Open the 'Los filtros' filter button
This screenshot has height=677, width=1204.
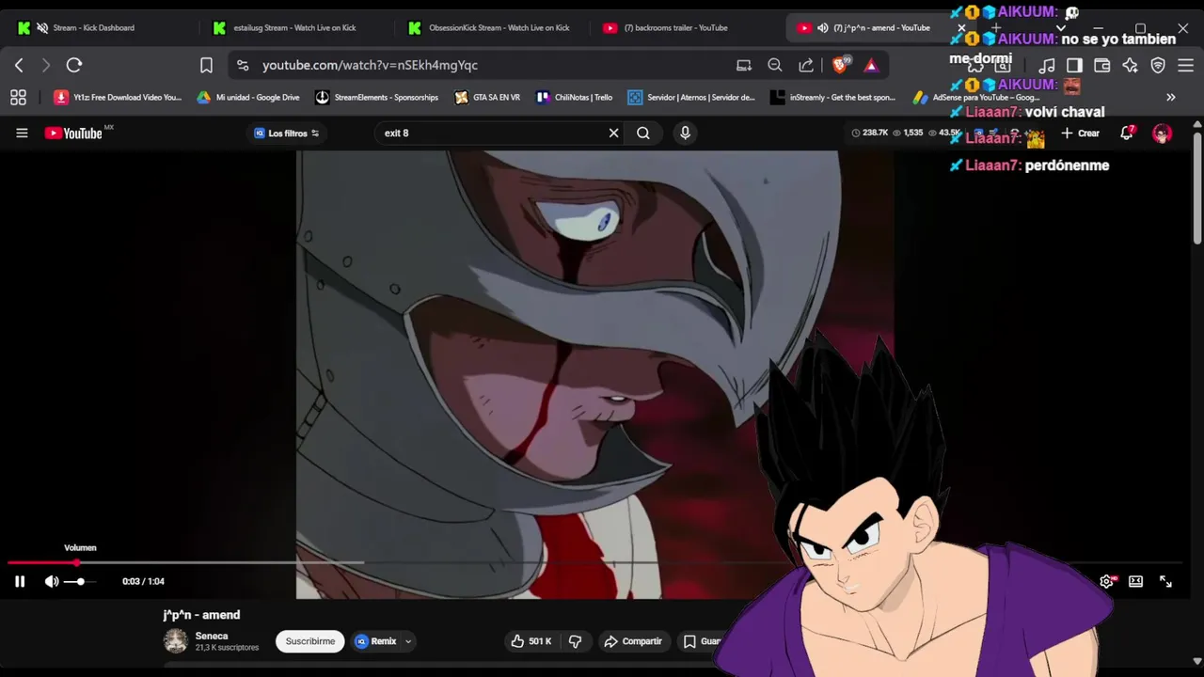click(x=287, y=133)
